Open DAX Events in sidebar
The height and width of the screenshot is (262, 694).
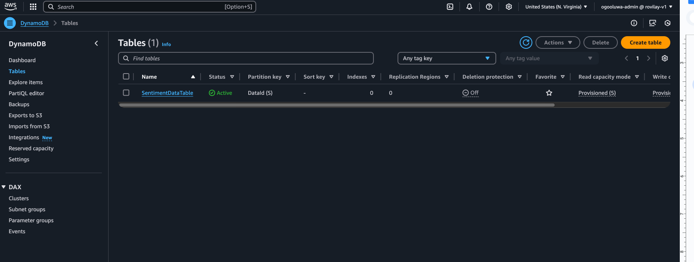[17, 231]
